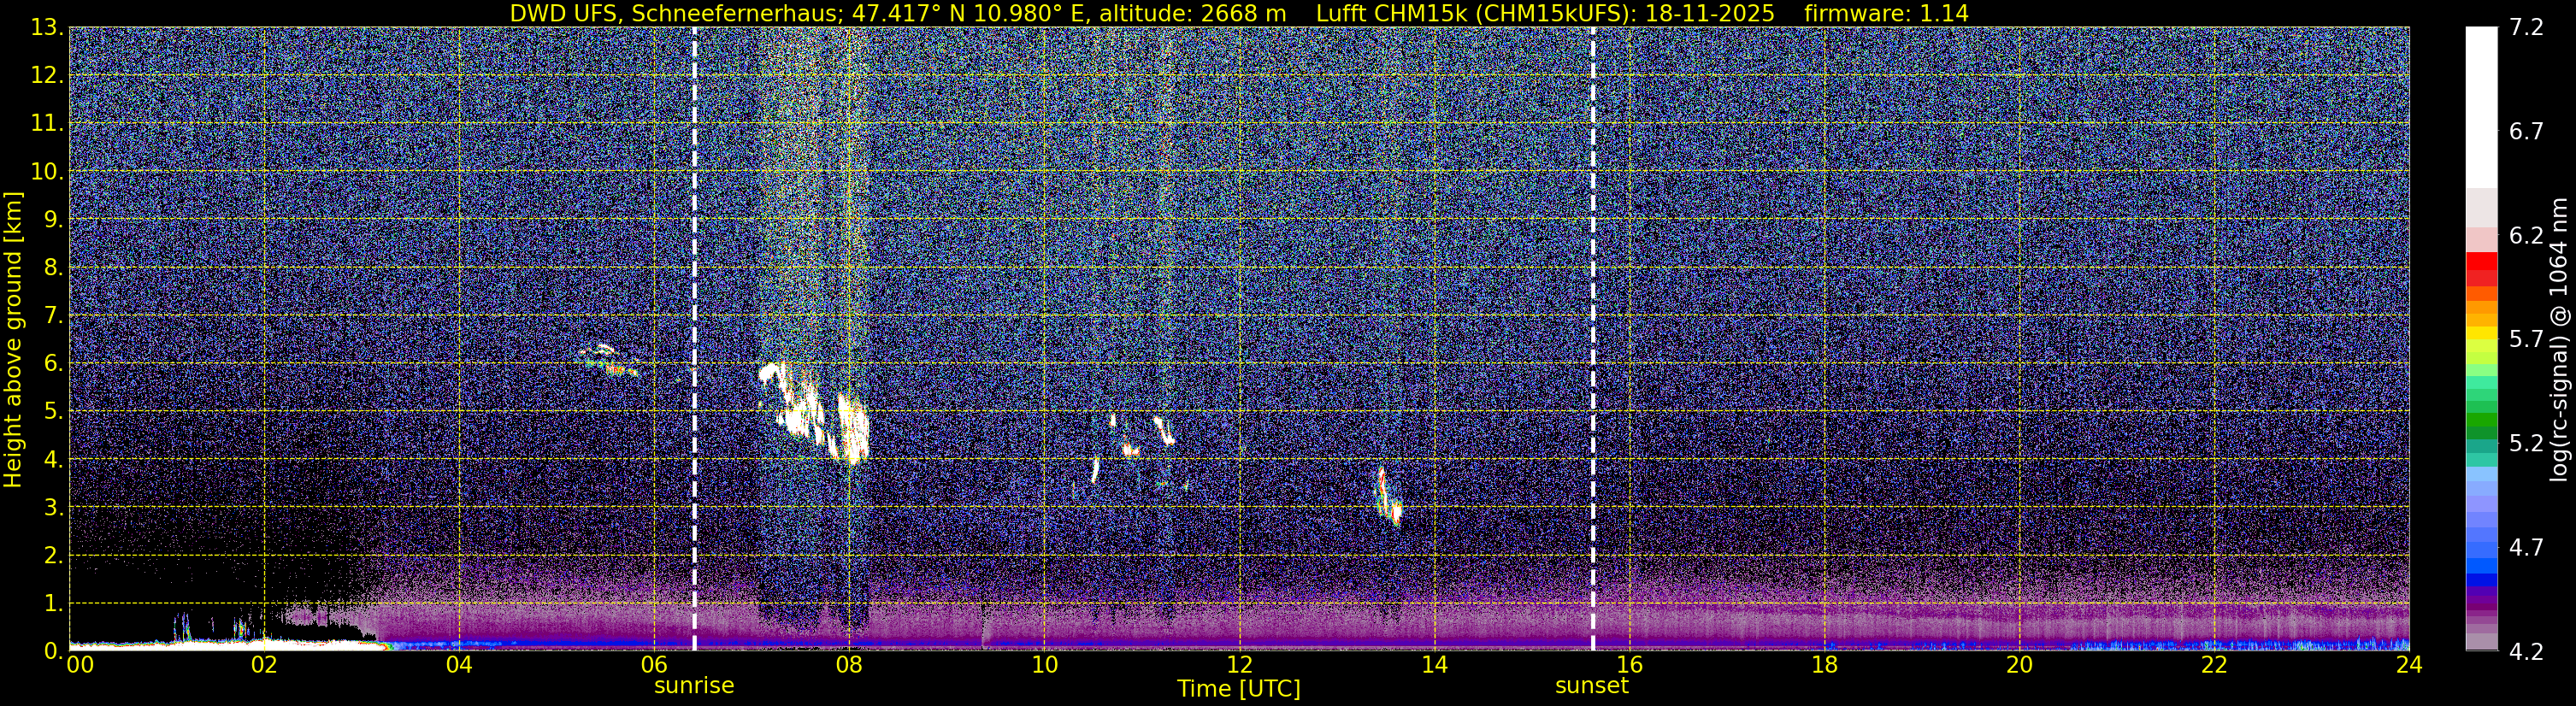Click the time axis tick '20'
The image size is (2576, 706).
2019,666
